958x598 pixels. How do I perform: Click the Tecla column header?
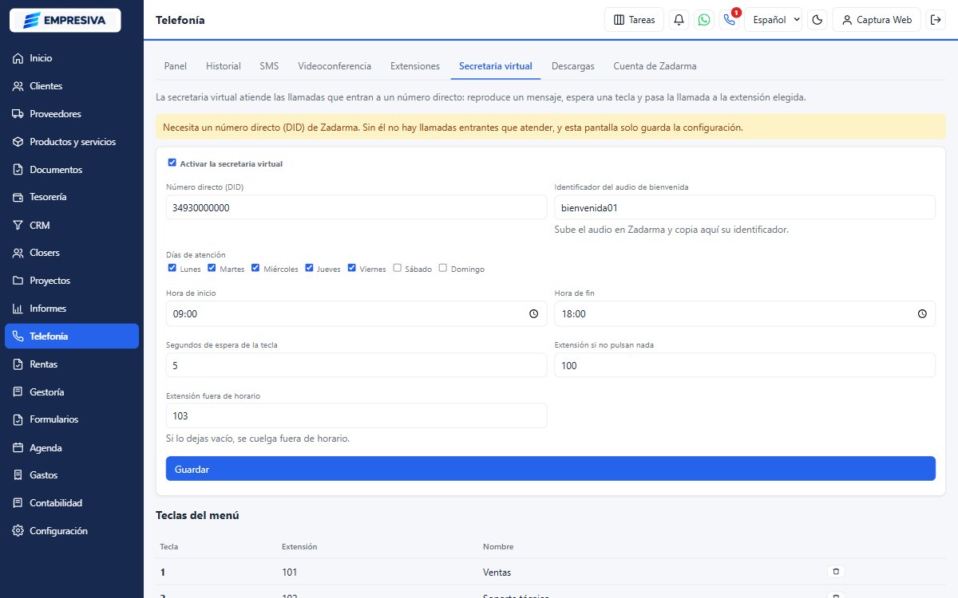(169, 547)
